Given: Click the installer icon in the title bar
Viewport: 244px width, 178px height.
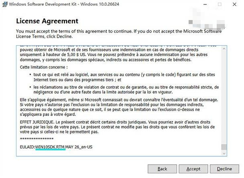Looking at the screenshot, I should point(4,4).
